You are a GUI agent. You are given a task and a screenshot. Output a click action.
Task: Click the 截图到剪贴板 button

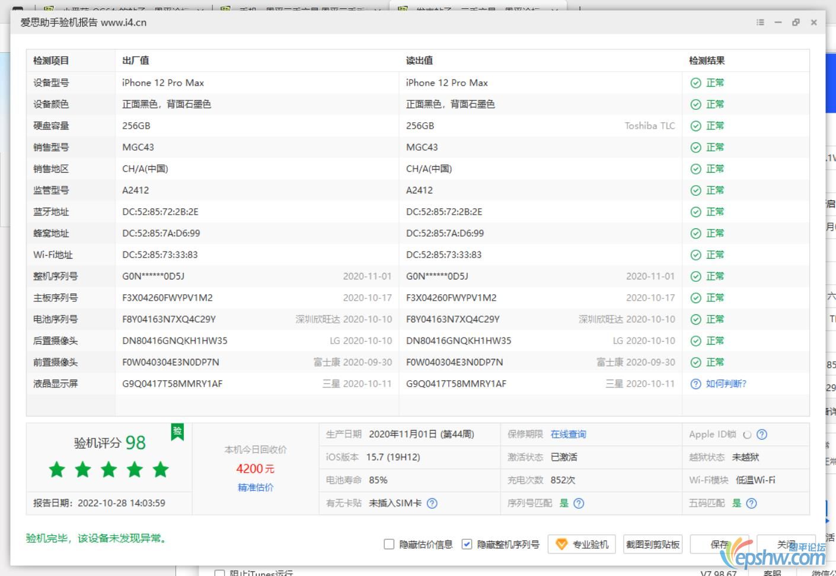653,544
